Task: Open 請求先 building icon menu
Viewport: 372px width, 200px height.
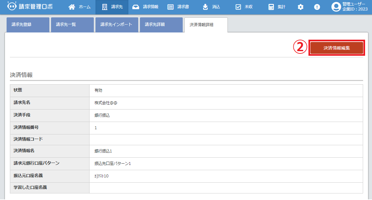Action: pos(105,7)
